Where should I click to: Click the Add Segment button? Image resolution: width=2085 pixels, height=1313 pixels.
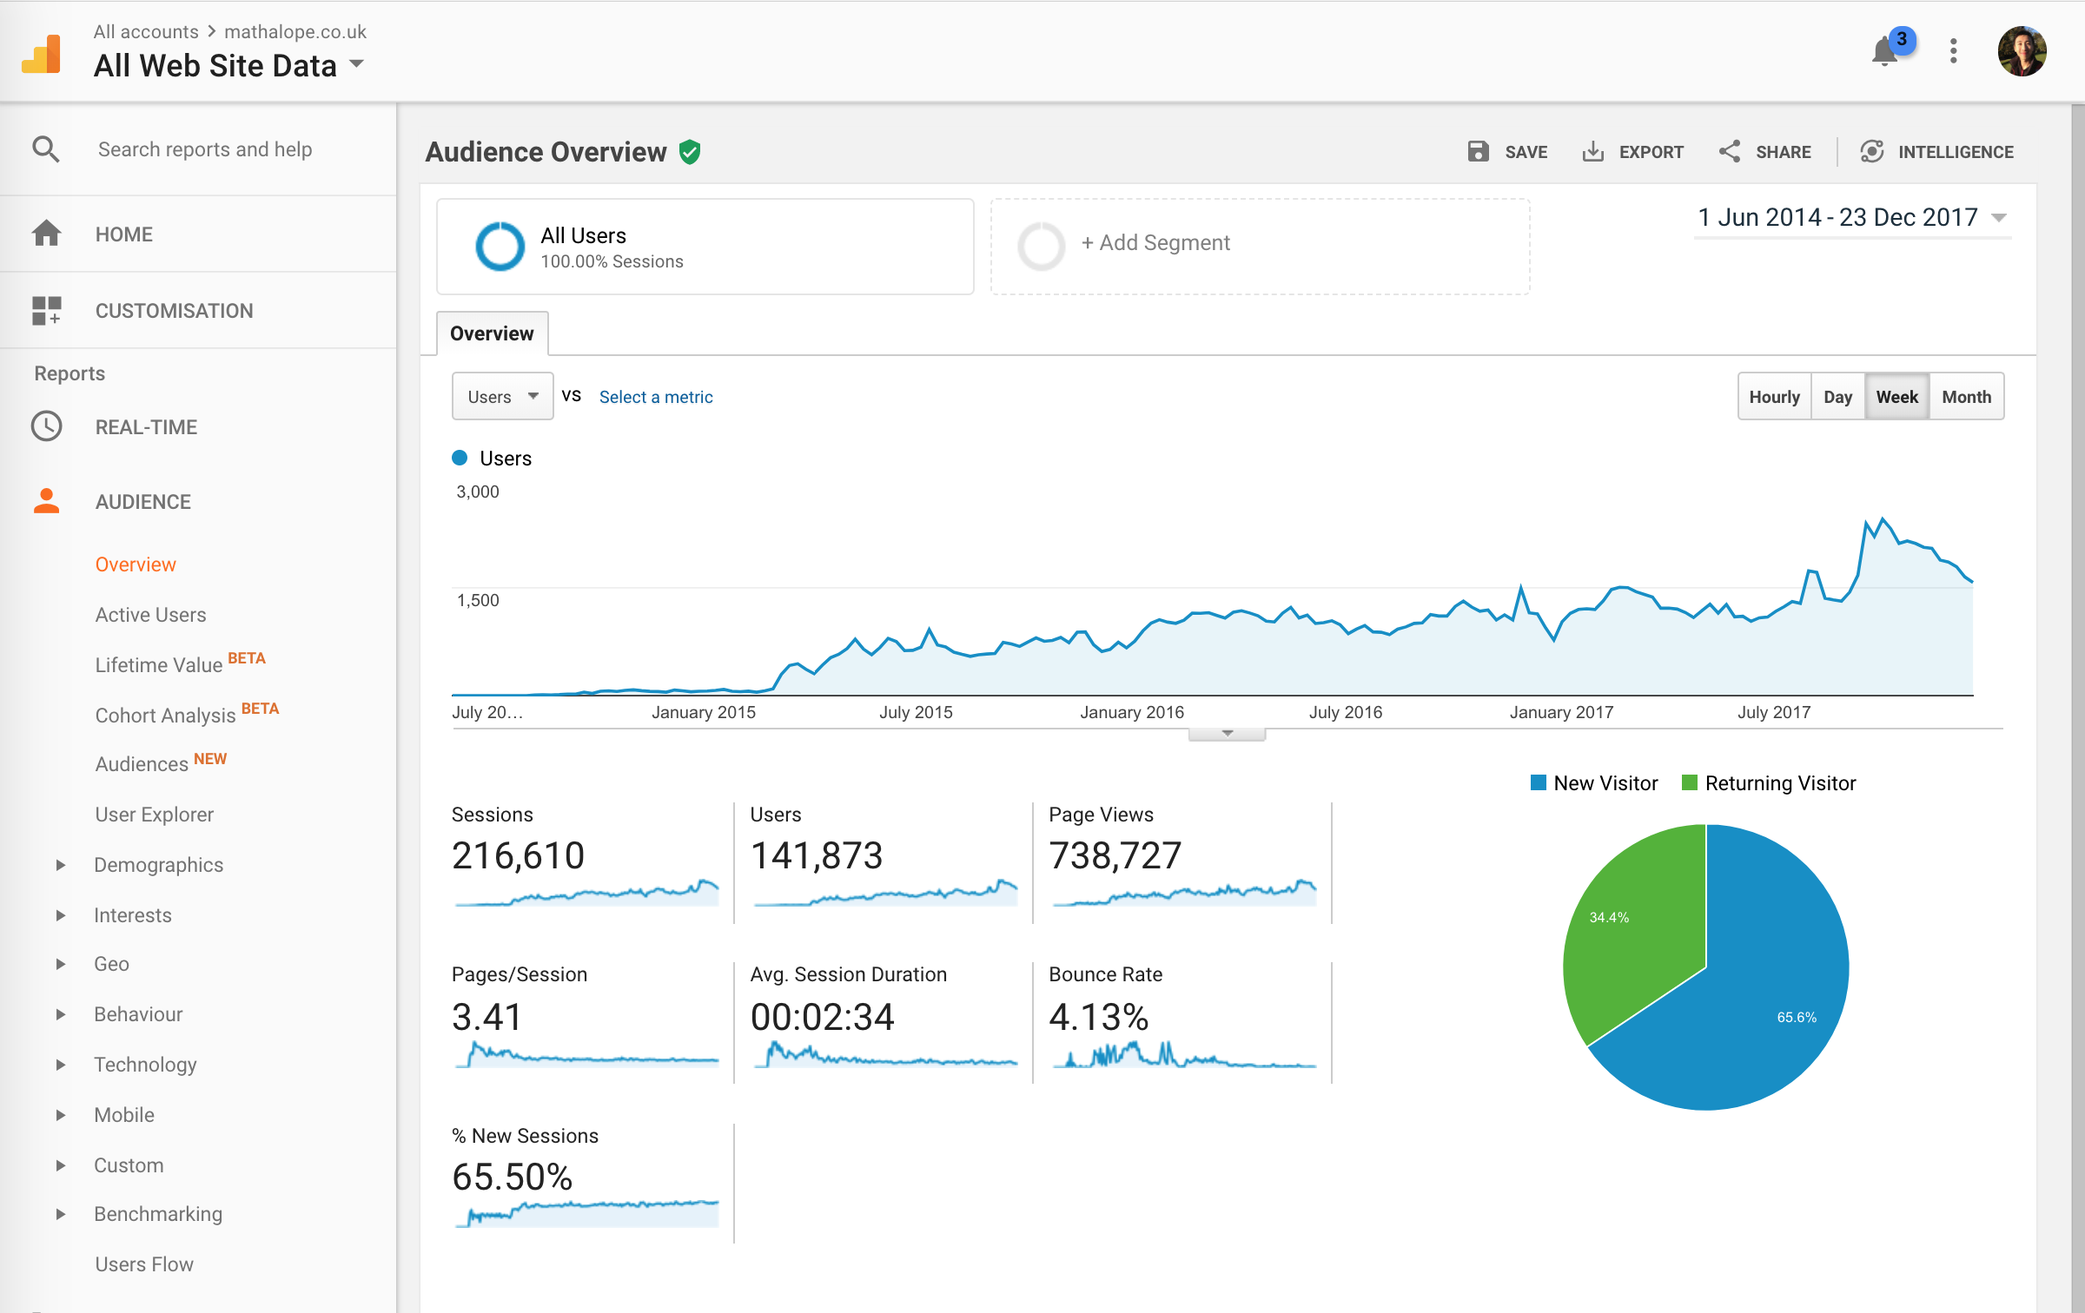point(1155,243)
